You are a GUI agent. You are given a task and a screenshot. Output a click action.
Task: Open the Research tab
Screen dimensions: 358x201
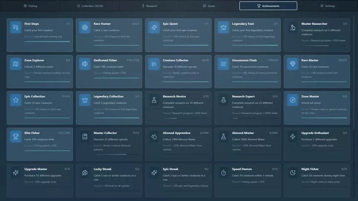coord(149,6)
